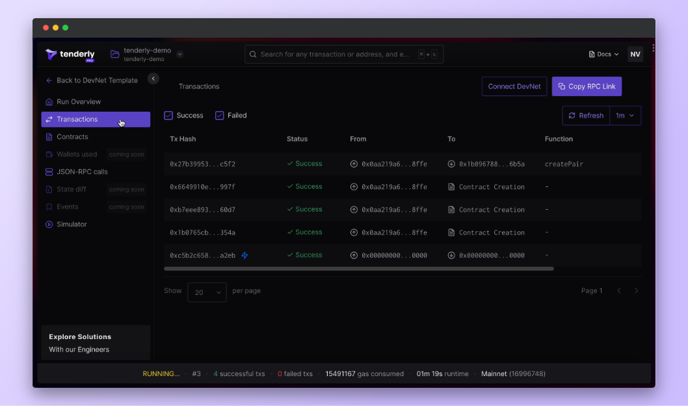Screen dimensions: 688x406
Task: Uncheck the Success filter checkbox
Action: pyautogui.click(x=168, y=116)
